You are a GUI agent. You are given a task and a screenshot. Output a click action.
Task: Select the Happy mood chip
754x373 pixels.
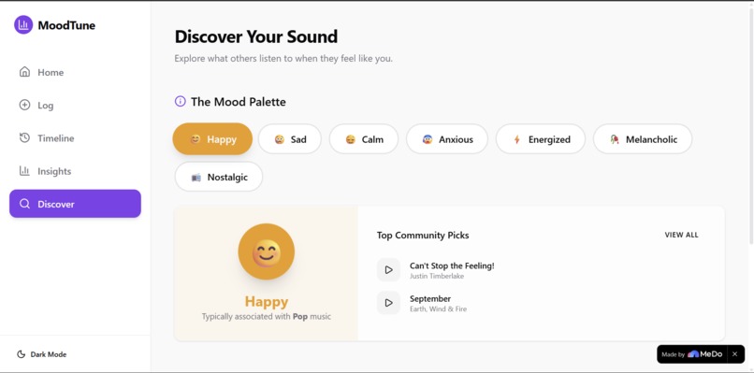pos(212,139)
